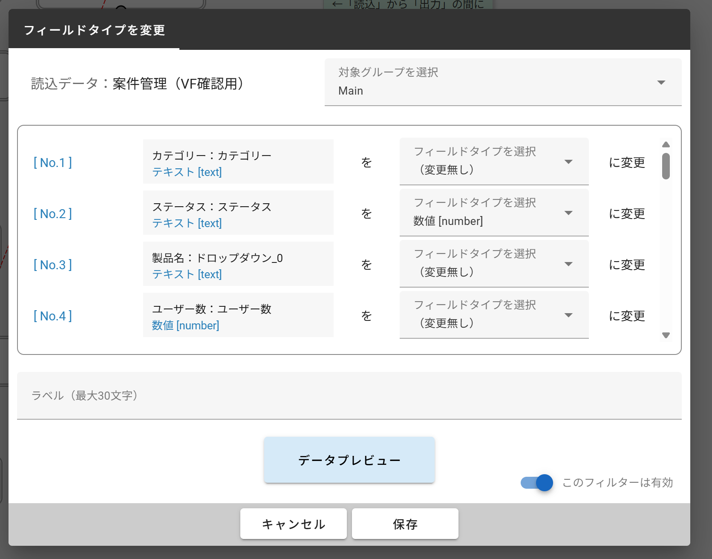The height and width of the screenshot is (559, 712).
Task: Select the フィールドタイプを変更 header tab
Action: [94, 30]
